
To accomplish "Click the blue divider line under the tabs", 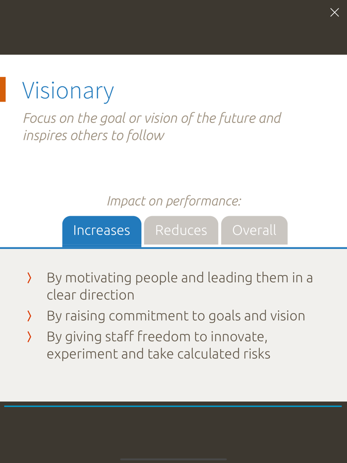I will [173, 247].
